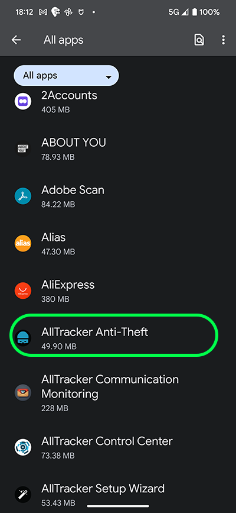Viewport: 236px width, 513px height.
Task: Click the dropdown arrow in All apps chip
Action: tap(109, 77)
